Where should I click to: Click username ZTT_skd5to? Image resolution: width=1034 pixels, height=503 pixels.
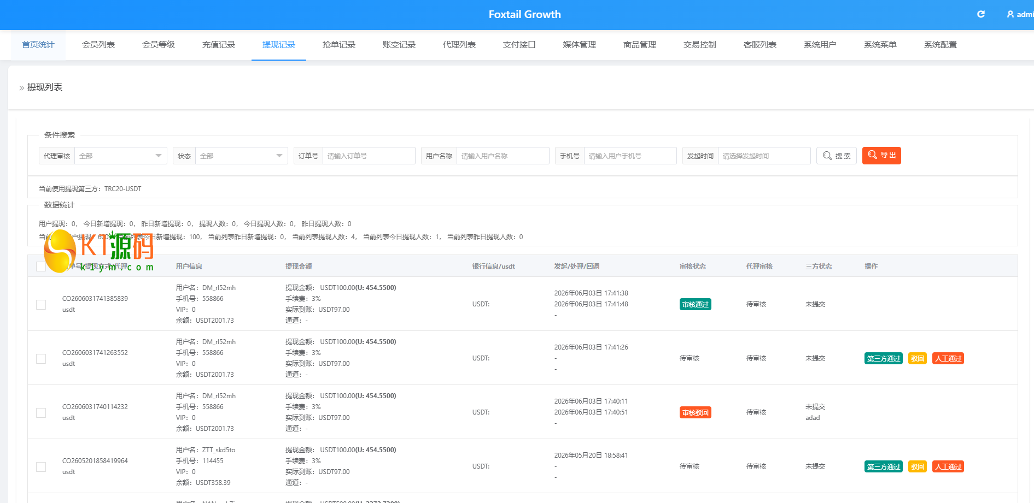(219, 450)
